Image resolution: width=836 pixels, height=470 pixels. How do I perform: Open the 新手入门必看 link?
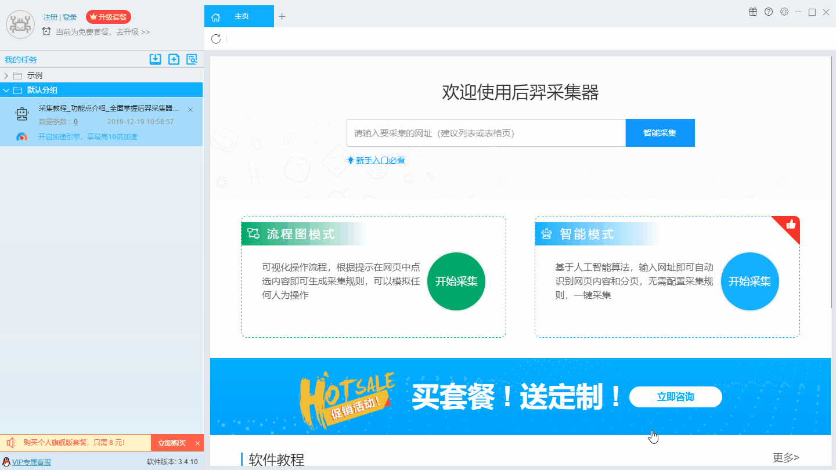point(380,160)
